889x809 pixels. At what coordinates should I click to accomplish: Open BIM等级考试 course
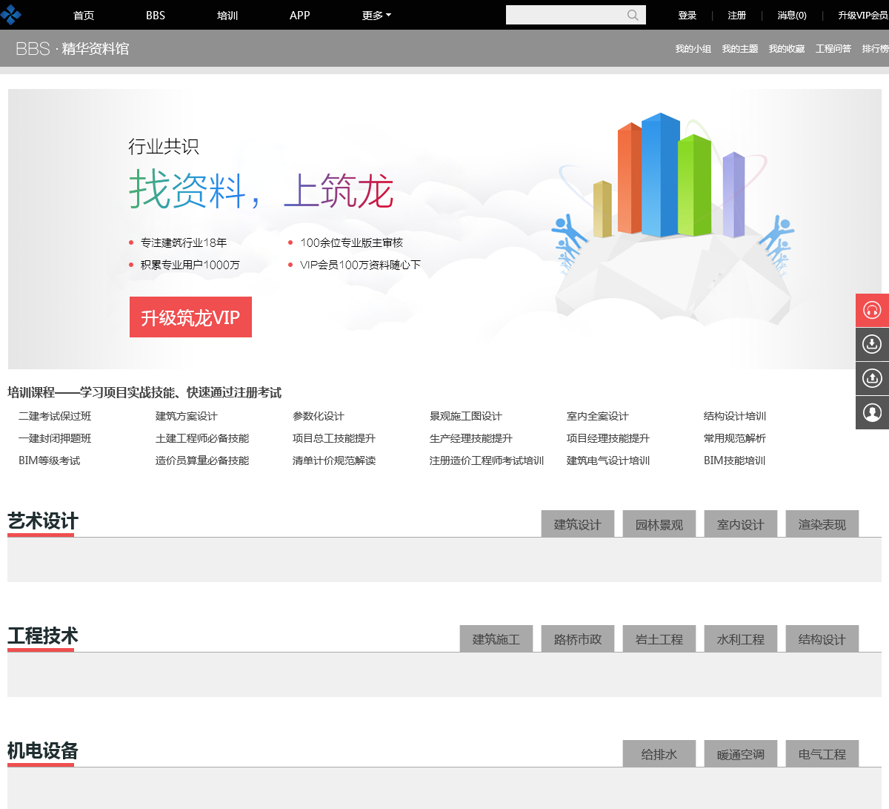pos(49,461)
